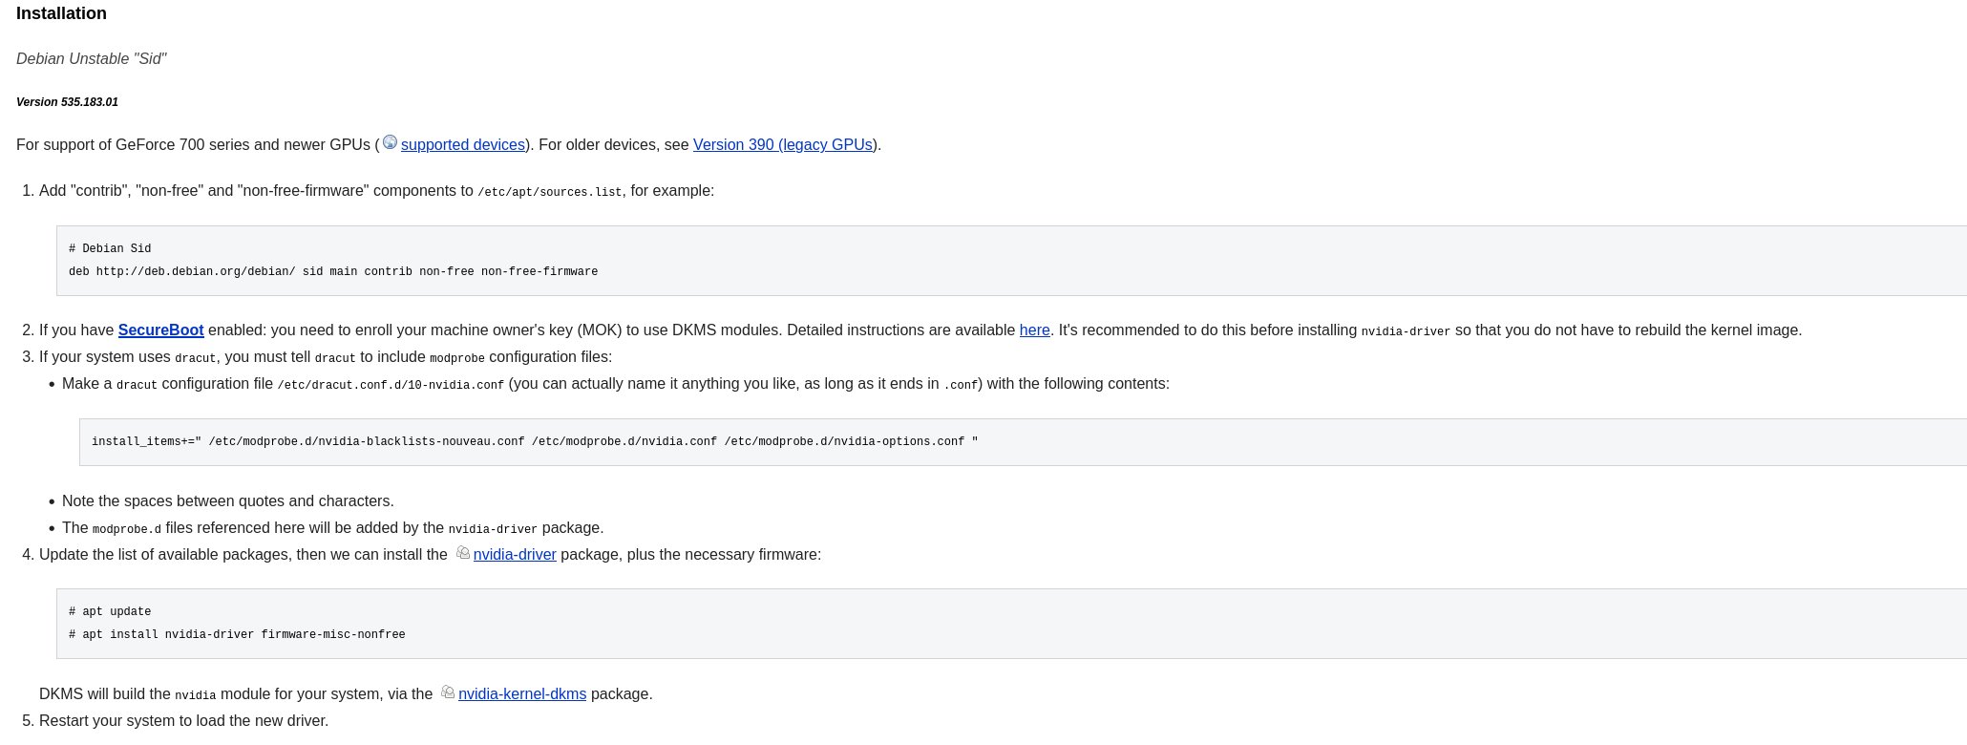This screenshot has width=1967, height=745.
Task: Click the 'modprobe.d files referenced here' bullet
Action: coord(333,528)
